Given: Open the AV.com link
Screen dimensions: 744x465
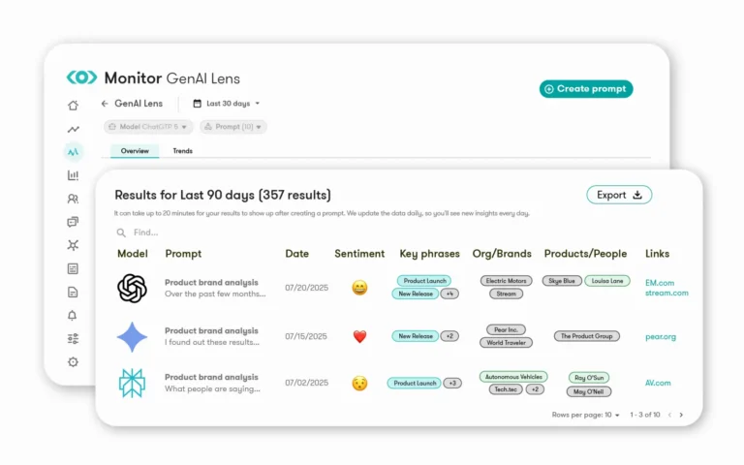Looking at the screenshot, I should coord(658,383).
